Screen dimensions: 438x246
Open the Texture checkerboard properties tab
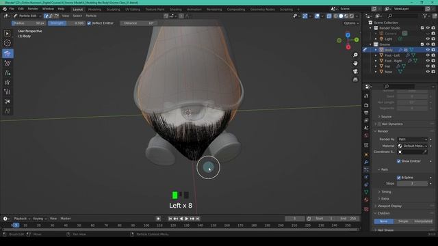366,209
